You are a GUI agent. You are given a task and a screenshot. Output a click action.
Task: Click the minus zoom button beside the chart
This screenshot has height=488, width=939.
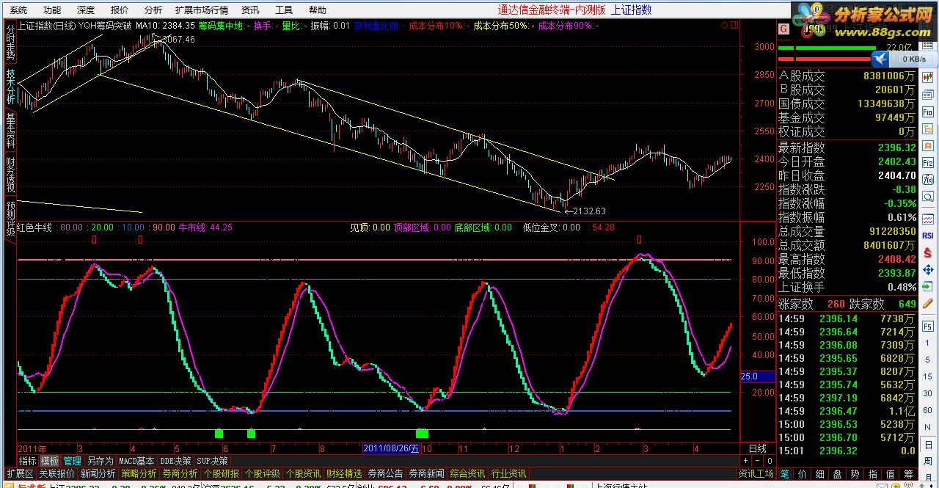[x=759, y=461]
